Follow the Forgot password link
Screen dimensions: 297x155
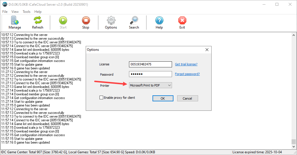[x=187, y=74]
